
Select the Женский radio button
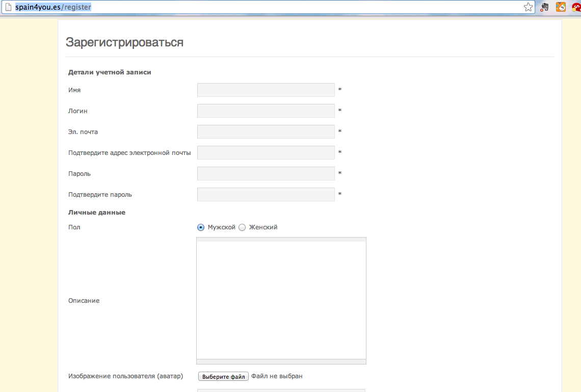pos(242,227)
